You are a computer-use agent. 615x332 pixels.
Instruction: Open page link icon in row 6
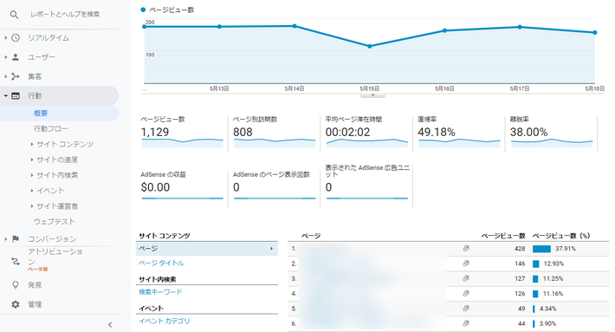coord(466,323)
